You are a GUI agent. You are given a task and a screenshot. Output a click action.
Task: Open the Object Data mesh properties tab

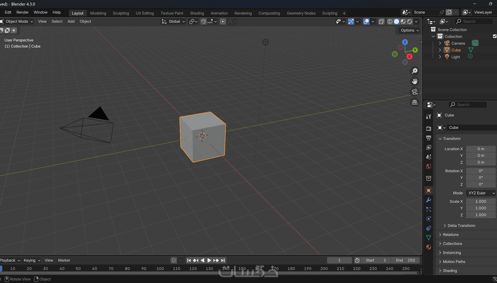429,238
